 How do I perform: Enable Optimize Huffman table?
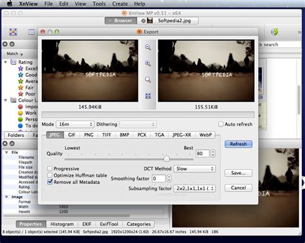point(50,175)
